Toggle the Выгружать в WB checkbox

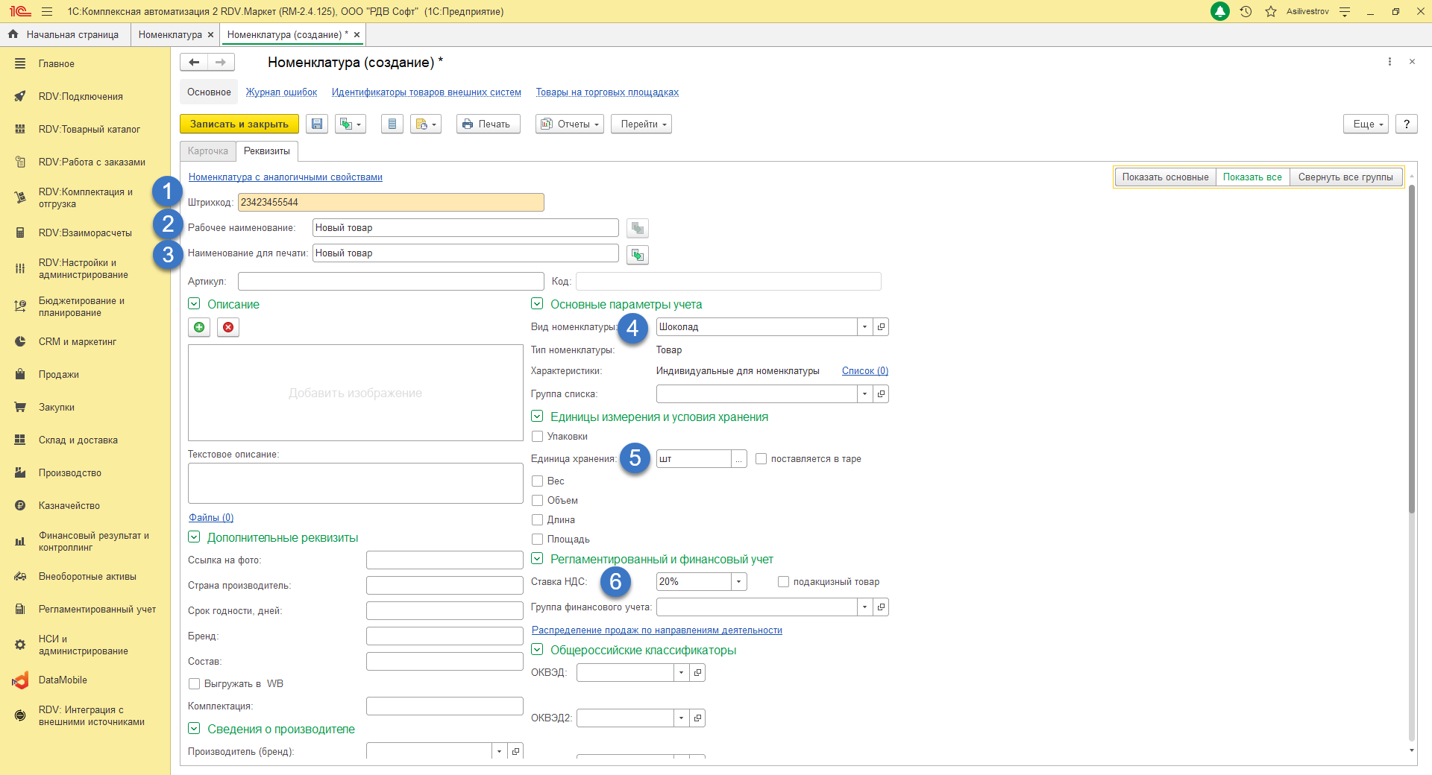195,684
